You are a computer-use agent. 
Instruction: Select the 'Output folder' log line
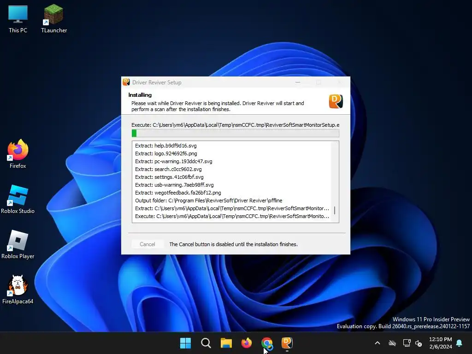click(209, 201)
